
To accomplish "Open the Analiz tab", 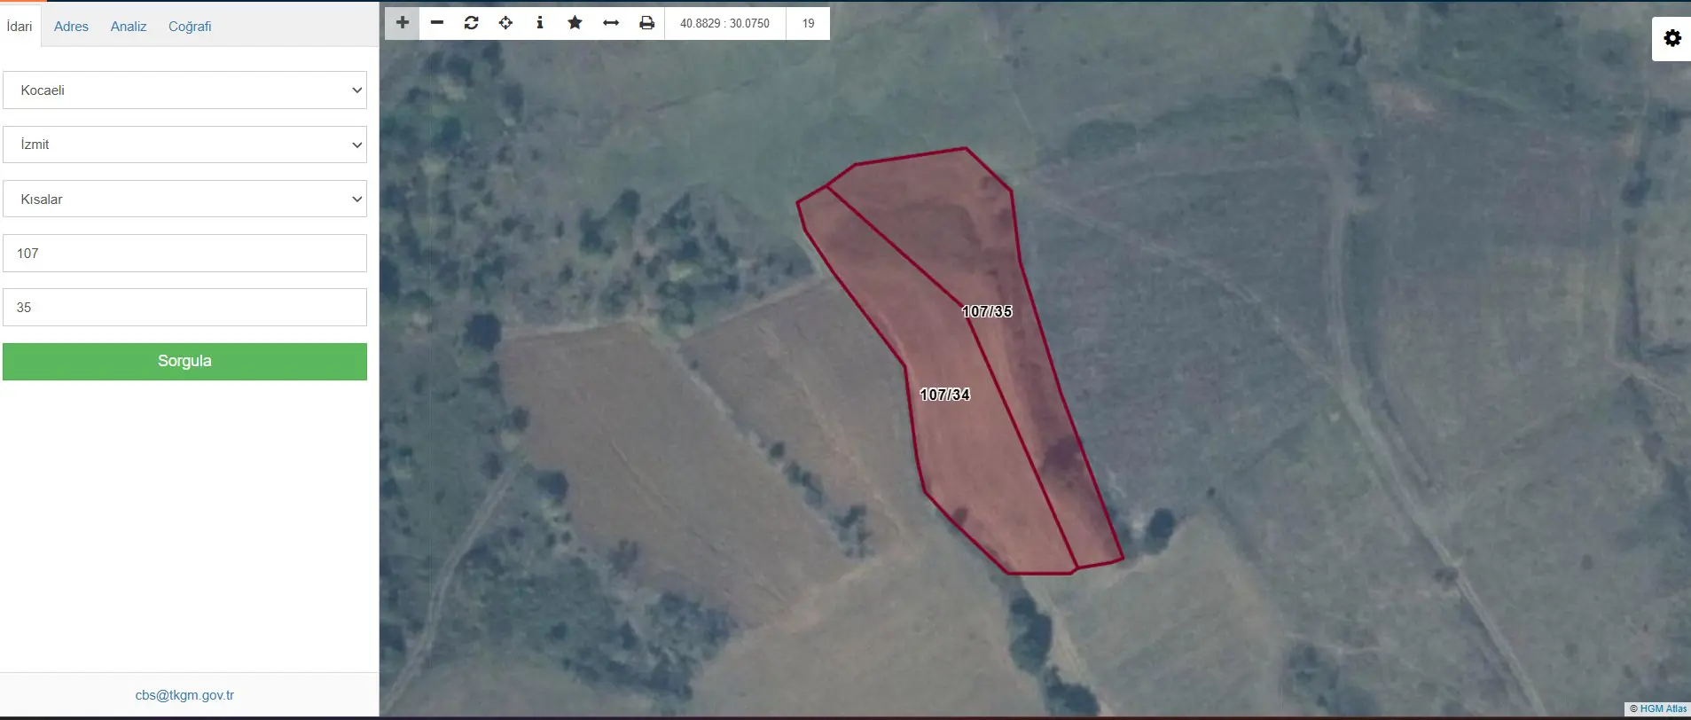I will (x=129, y=27).
